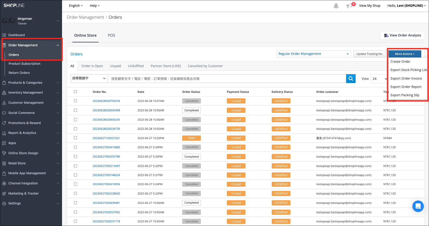429x226 pixels.
Task: Open the announcements megaphone icon
Action: pyautogui.click(x=349, y=6)
